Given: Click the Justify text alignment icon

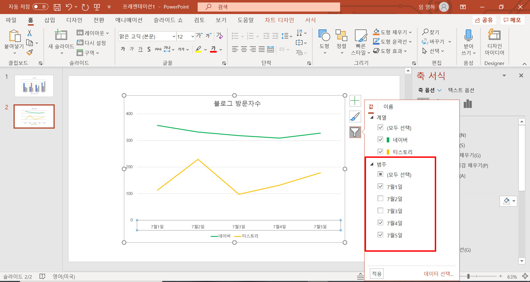Looking at the screenshot, I should click(x=262, y=49).
